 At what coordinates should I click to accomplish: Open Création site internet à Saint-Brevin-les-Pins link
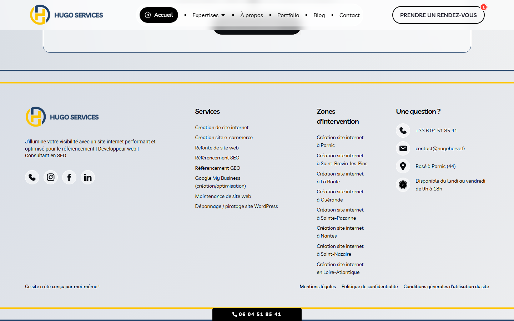pos(342,159)
